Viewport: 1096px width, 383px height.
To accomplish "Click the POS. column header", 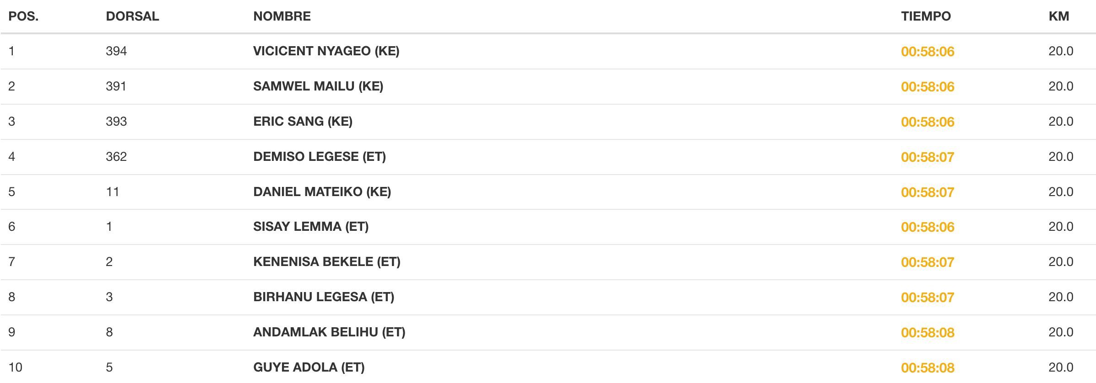I will tap(23, 16).
